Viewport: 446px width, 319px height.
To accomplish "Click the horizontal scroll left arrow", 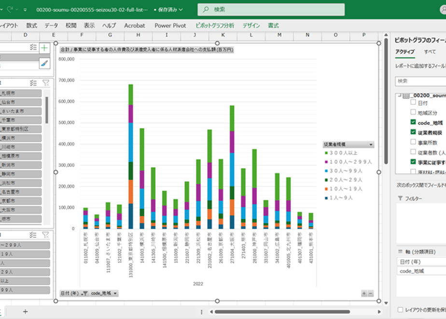I will coord(211,312).
